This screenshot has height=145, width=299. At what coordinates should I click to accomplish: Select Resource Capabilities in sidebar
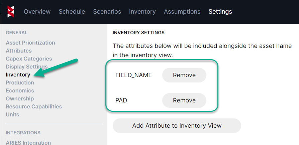pyautogui.click(x=34, y=106)
